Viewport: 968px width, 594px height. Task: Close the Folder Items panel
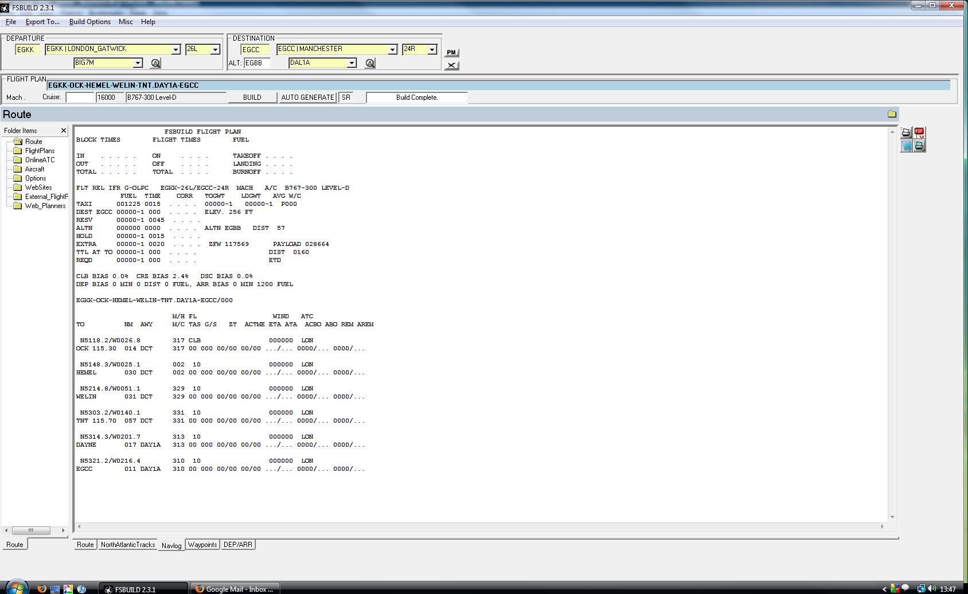click(x=64, y=131)
